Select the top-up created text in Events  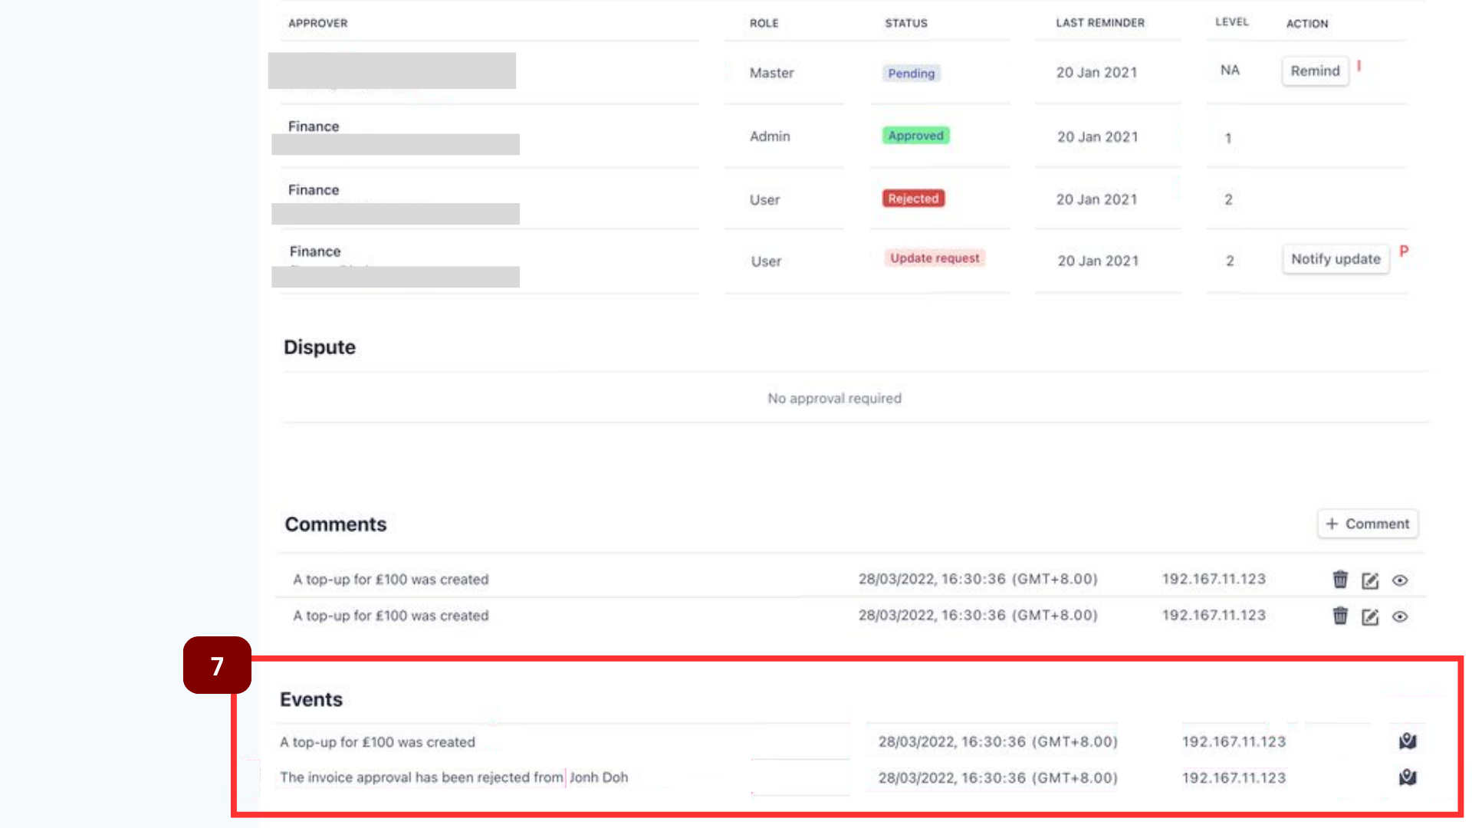[x=377, y=742]
